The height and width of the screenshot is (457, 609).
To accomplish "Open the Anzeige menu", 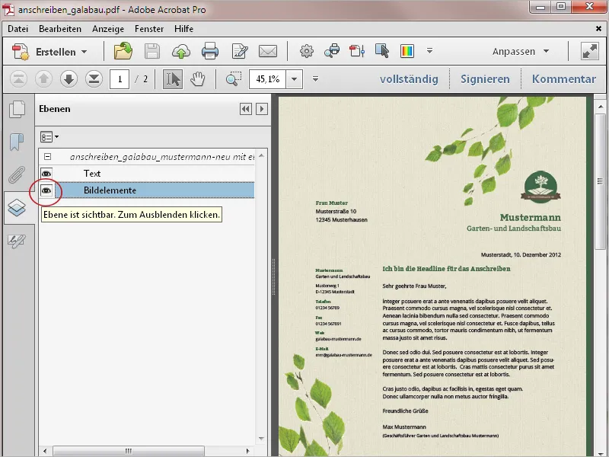I will (x=108, y=29).
